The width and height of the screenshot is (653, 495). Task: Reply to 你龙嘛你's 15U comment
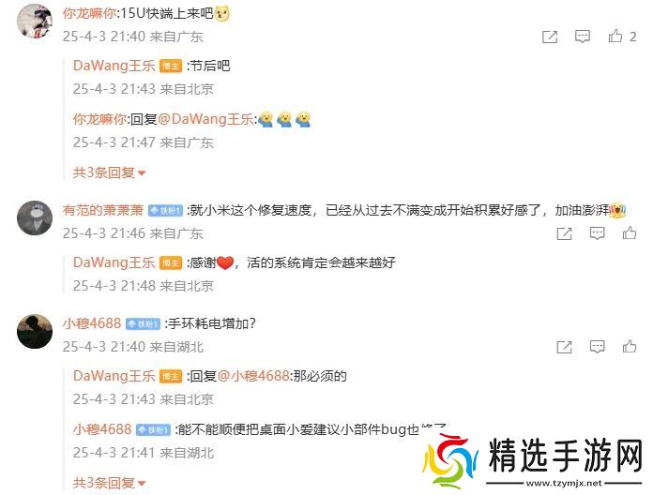583,37
